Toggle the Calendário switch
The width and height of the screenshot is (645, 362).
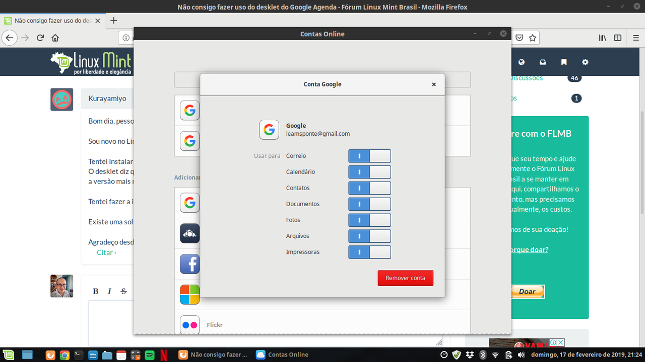point(369,172)
